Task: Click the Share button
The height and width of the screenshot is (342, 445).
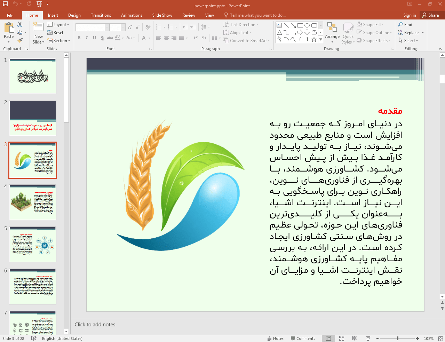Action: pyautogui.click(x=430, y=15)
